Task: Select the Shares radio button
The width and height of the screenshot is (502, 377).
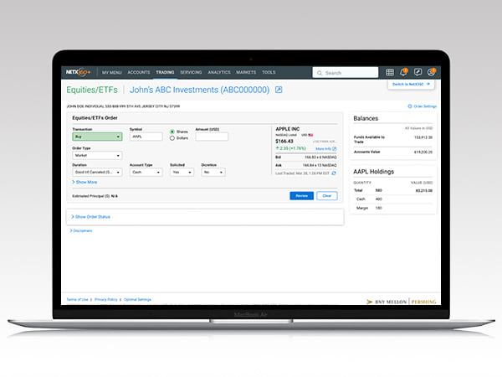Action: pos(172,132)
